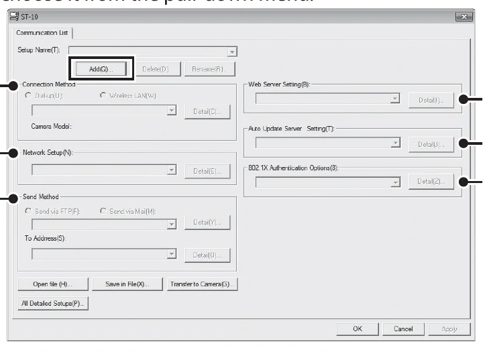Expand the Web Server Setting(B) dropdown
This screenshot has width=483, height=352.
click(x=395, y=99)
